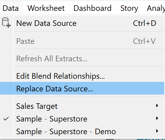
Task: Open Edit Blend Relationships dialog
Action: point(61,76)
